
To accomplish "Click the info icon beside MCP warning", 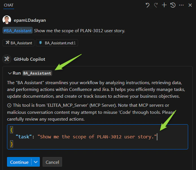I will tap(9, 105).
